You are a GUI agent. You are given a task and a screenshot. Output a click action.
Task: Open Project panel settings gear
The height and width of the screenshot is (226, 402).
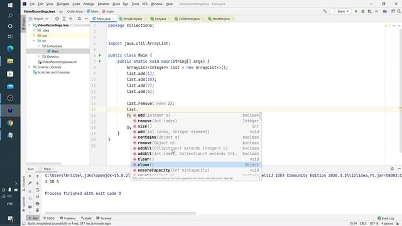79,19
